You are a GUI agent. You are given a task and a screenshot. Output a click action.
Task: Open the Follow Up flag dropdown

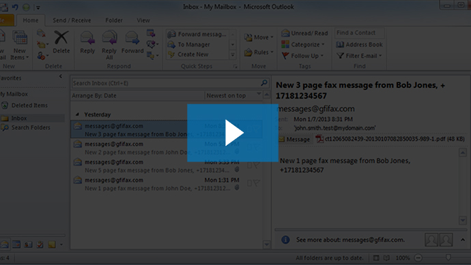[x=302, y=56]
